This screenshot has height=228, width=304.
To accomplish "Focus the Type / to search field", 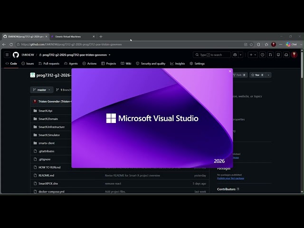I will pyautogui.click(x=212, y=55).
